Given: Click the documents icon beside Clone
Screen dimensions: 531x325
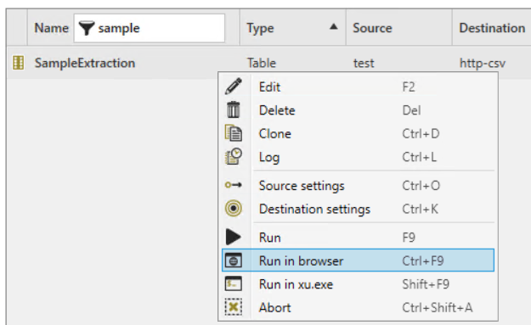Looking at the screenshot, I should [x=234, y=133].
